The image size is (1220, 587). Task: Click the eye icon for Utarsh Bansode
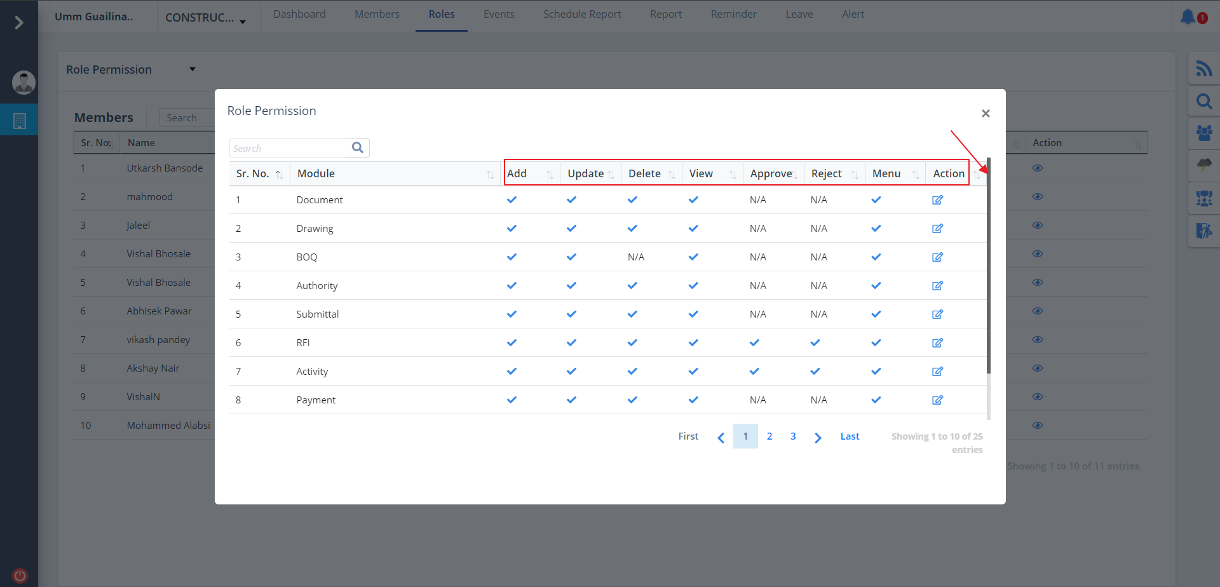[x=1038, y=168]
